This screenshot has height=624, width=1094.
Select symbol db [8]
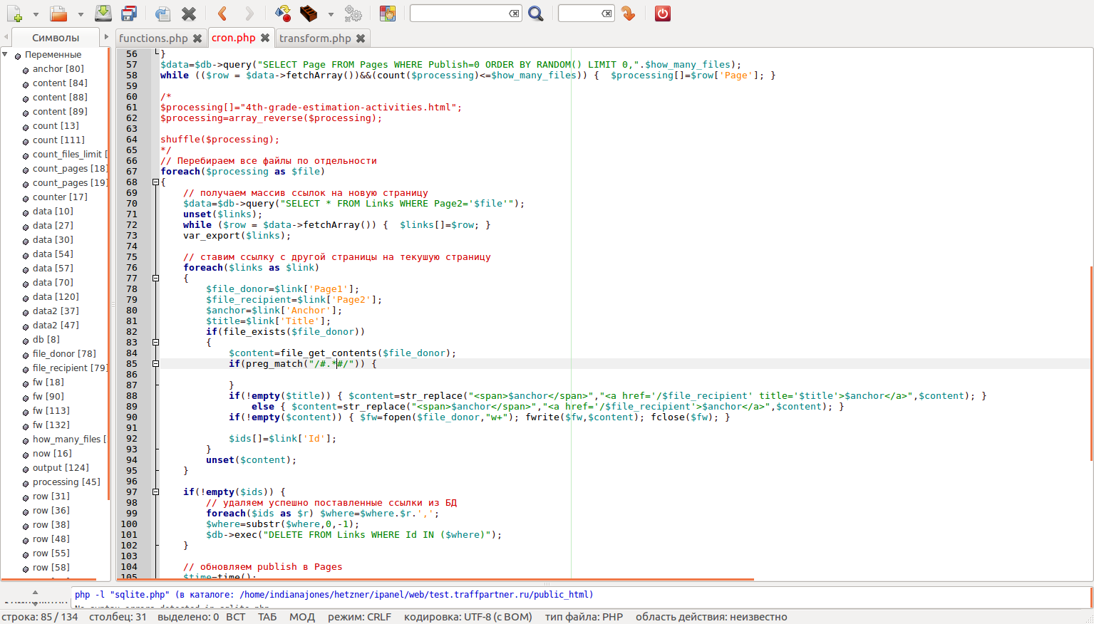pyautogui.click(x=46, y=340)
